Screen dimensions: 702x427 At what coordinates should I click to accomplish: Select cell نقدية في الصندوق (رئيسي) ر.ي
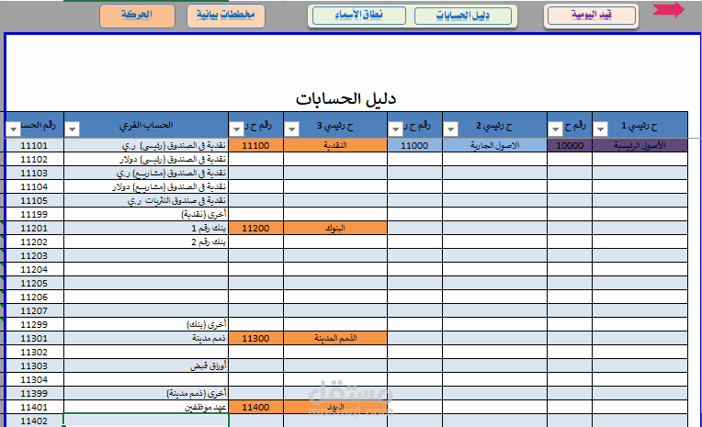[146, 145]
